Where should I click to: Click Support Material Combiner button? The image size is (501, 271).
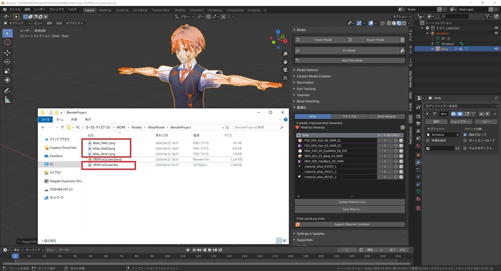pos(350,224)
